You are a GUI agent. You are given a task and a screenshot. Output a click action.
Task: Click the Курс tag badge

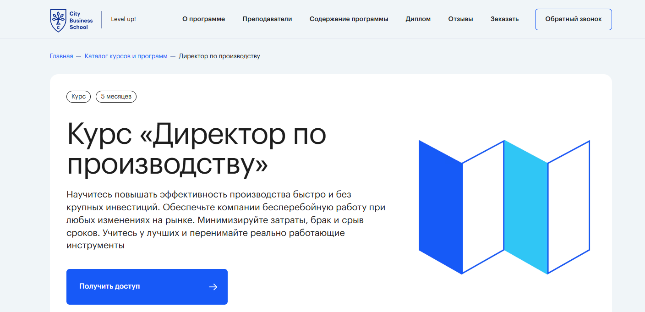tap(79, 97)
